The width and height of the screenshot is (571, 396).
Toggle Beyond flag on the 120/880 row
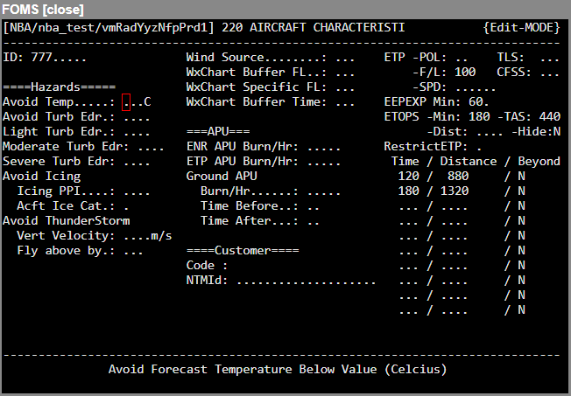(521, 177)
